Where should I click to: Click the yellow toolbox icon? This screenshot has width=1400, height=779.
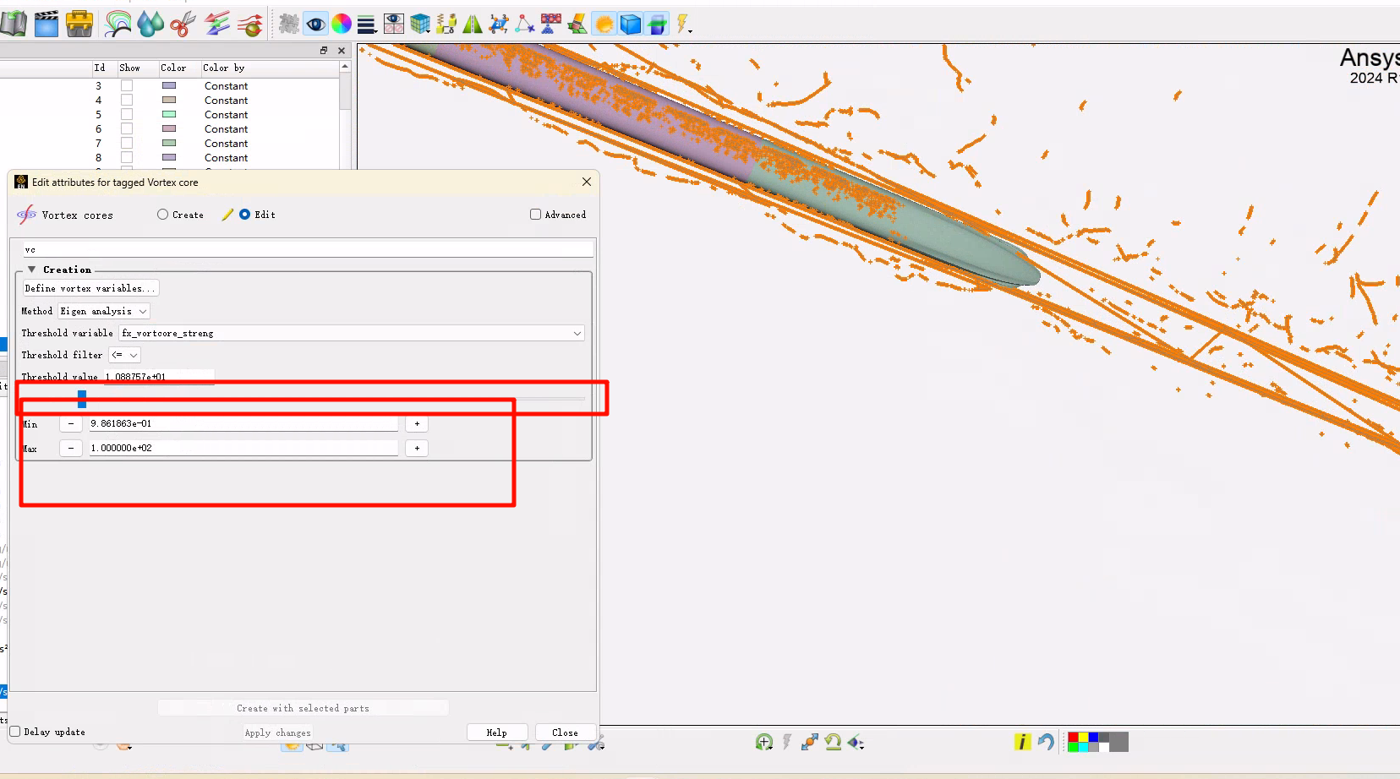[79, 25]
